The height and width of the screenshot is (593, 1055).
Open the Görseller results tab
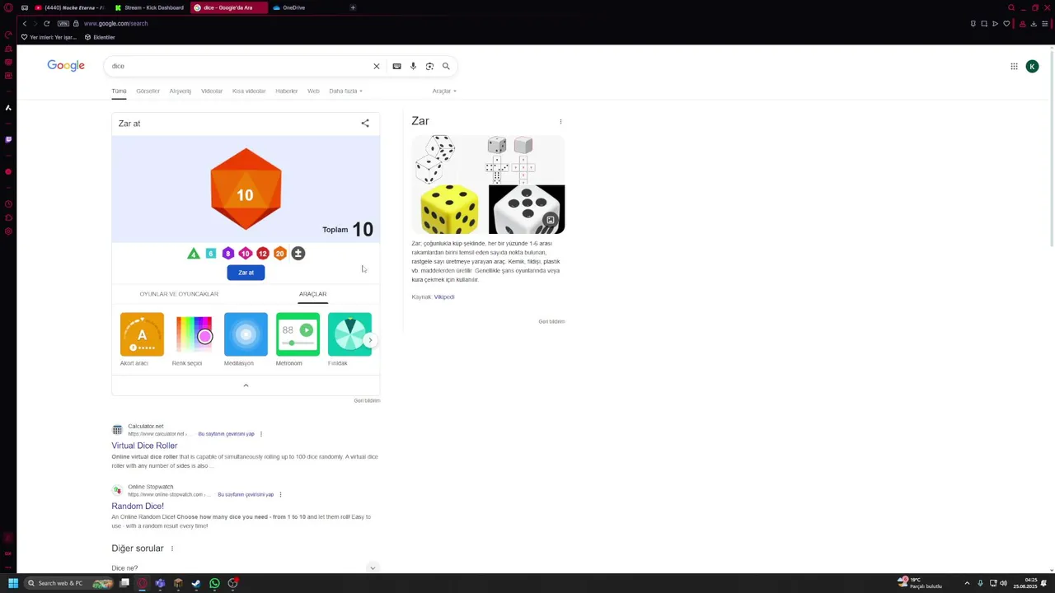click(x=148, y=91)
